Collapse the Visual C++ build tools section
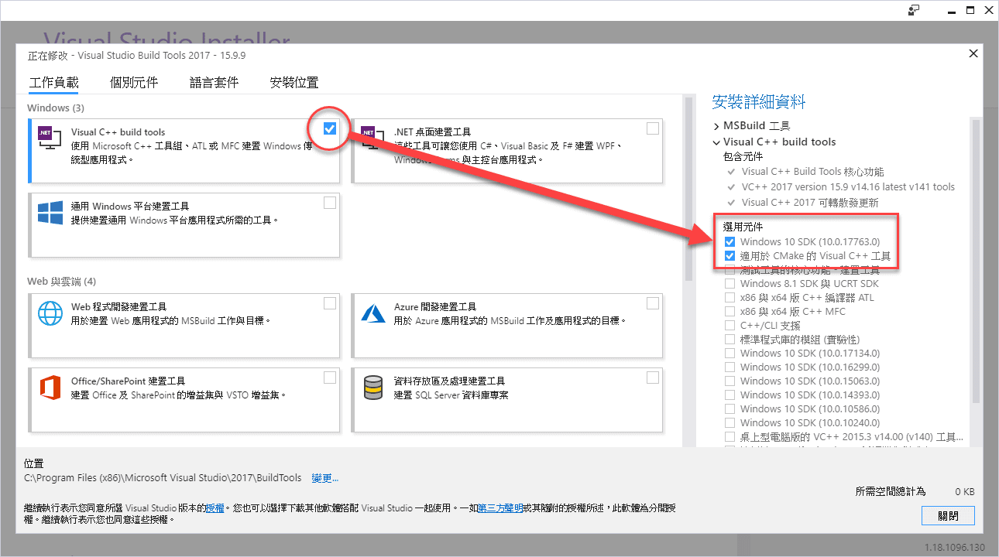The height and width of the screenshot is (557, 999). [x=716, y=142]
